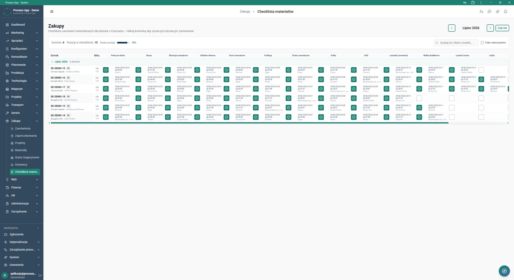
Task: Uncheck Rynny for DE-DEMO-16
Action: [138, 79]
